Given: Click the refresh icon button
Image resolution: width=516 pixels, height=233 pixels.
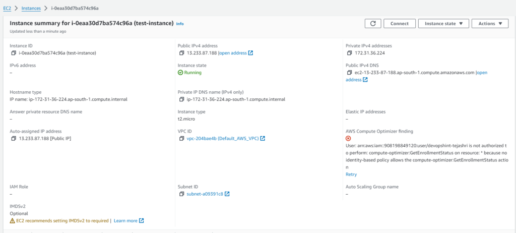Looking at the screenshot, I should coord(372,23).
